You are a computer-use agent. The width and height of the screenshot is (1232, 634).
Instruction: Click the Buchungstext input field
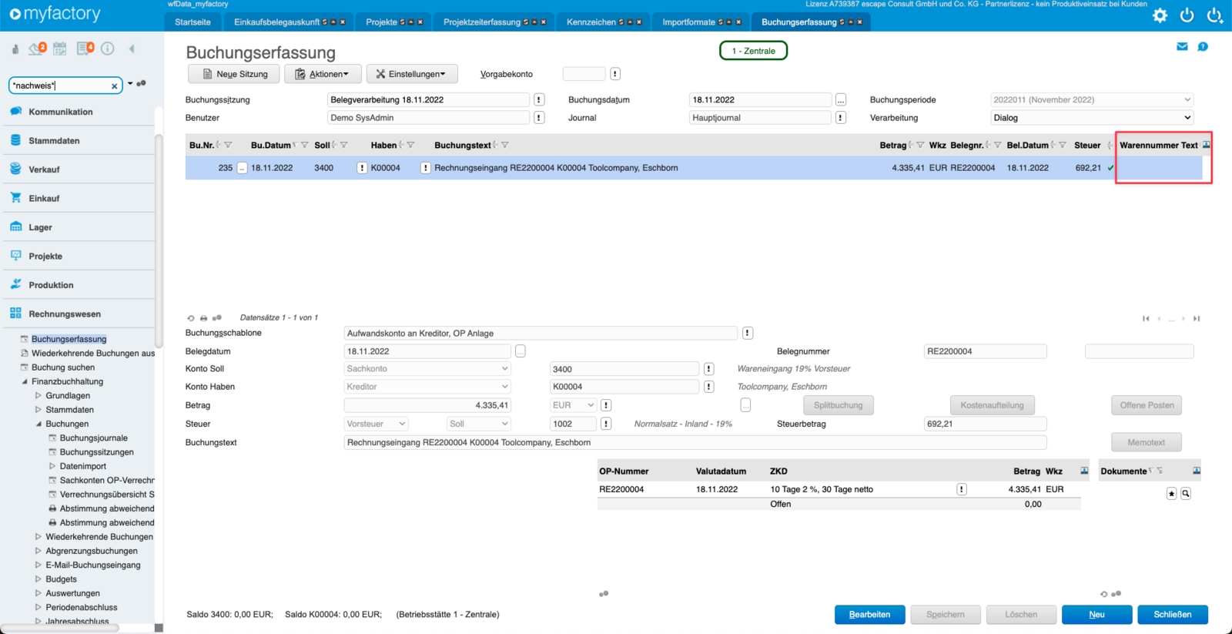695,443
